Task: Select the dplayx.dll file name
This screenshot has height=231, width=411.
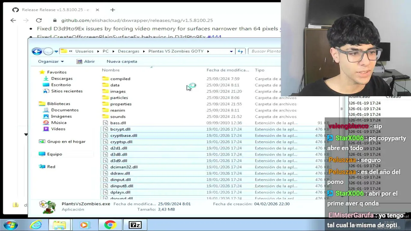Action: 120,192
